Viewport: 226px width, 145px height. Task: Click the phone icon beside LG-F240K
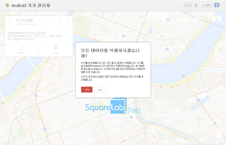(x=10, y=22)
